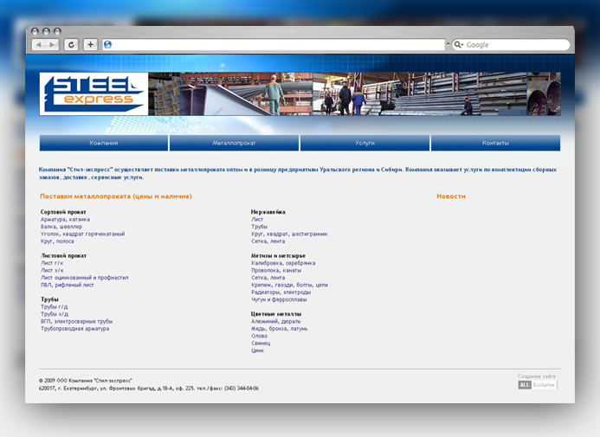
Task: Go forward with the browser forward arrow
Action: point(53,45)
